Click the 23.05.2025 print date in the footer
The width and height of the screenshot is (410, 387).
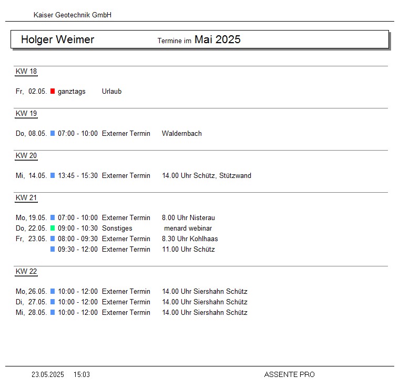click(x=48, y=374)
